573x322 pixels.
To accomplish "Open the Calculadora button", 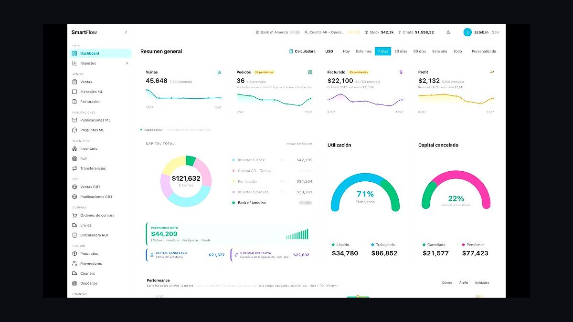I will (302, 52).
